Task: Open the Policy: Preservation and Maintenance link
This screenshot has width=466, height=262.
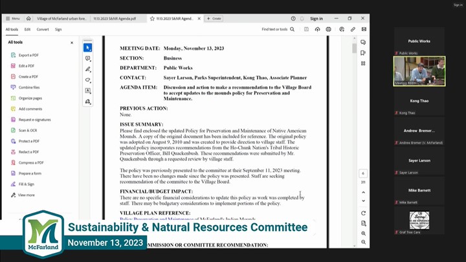Action: click(157, 219)
